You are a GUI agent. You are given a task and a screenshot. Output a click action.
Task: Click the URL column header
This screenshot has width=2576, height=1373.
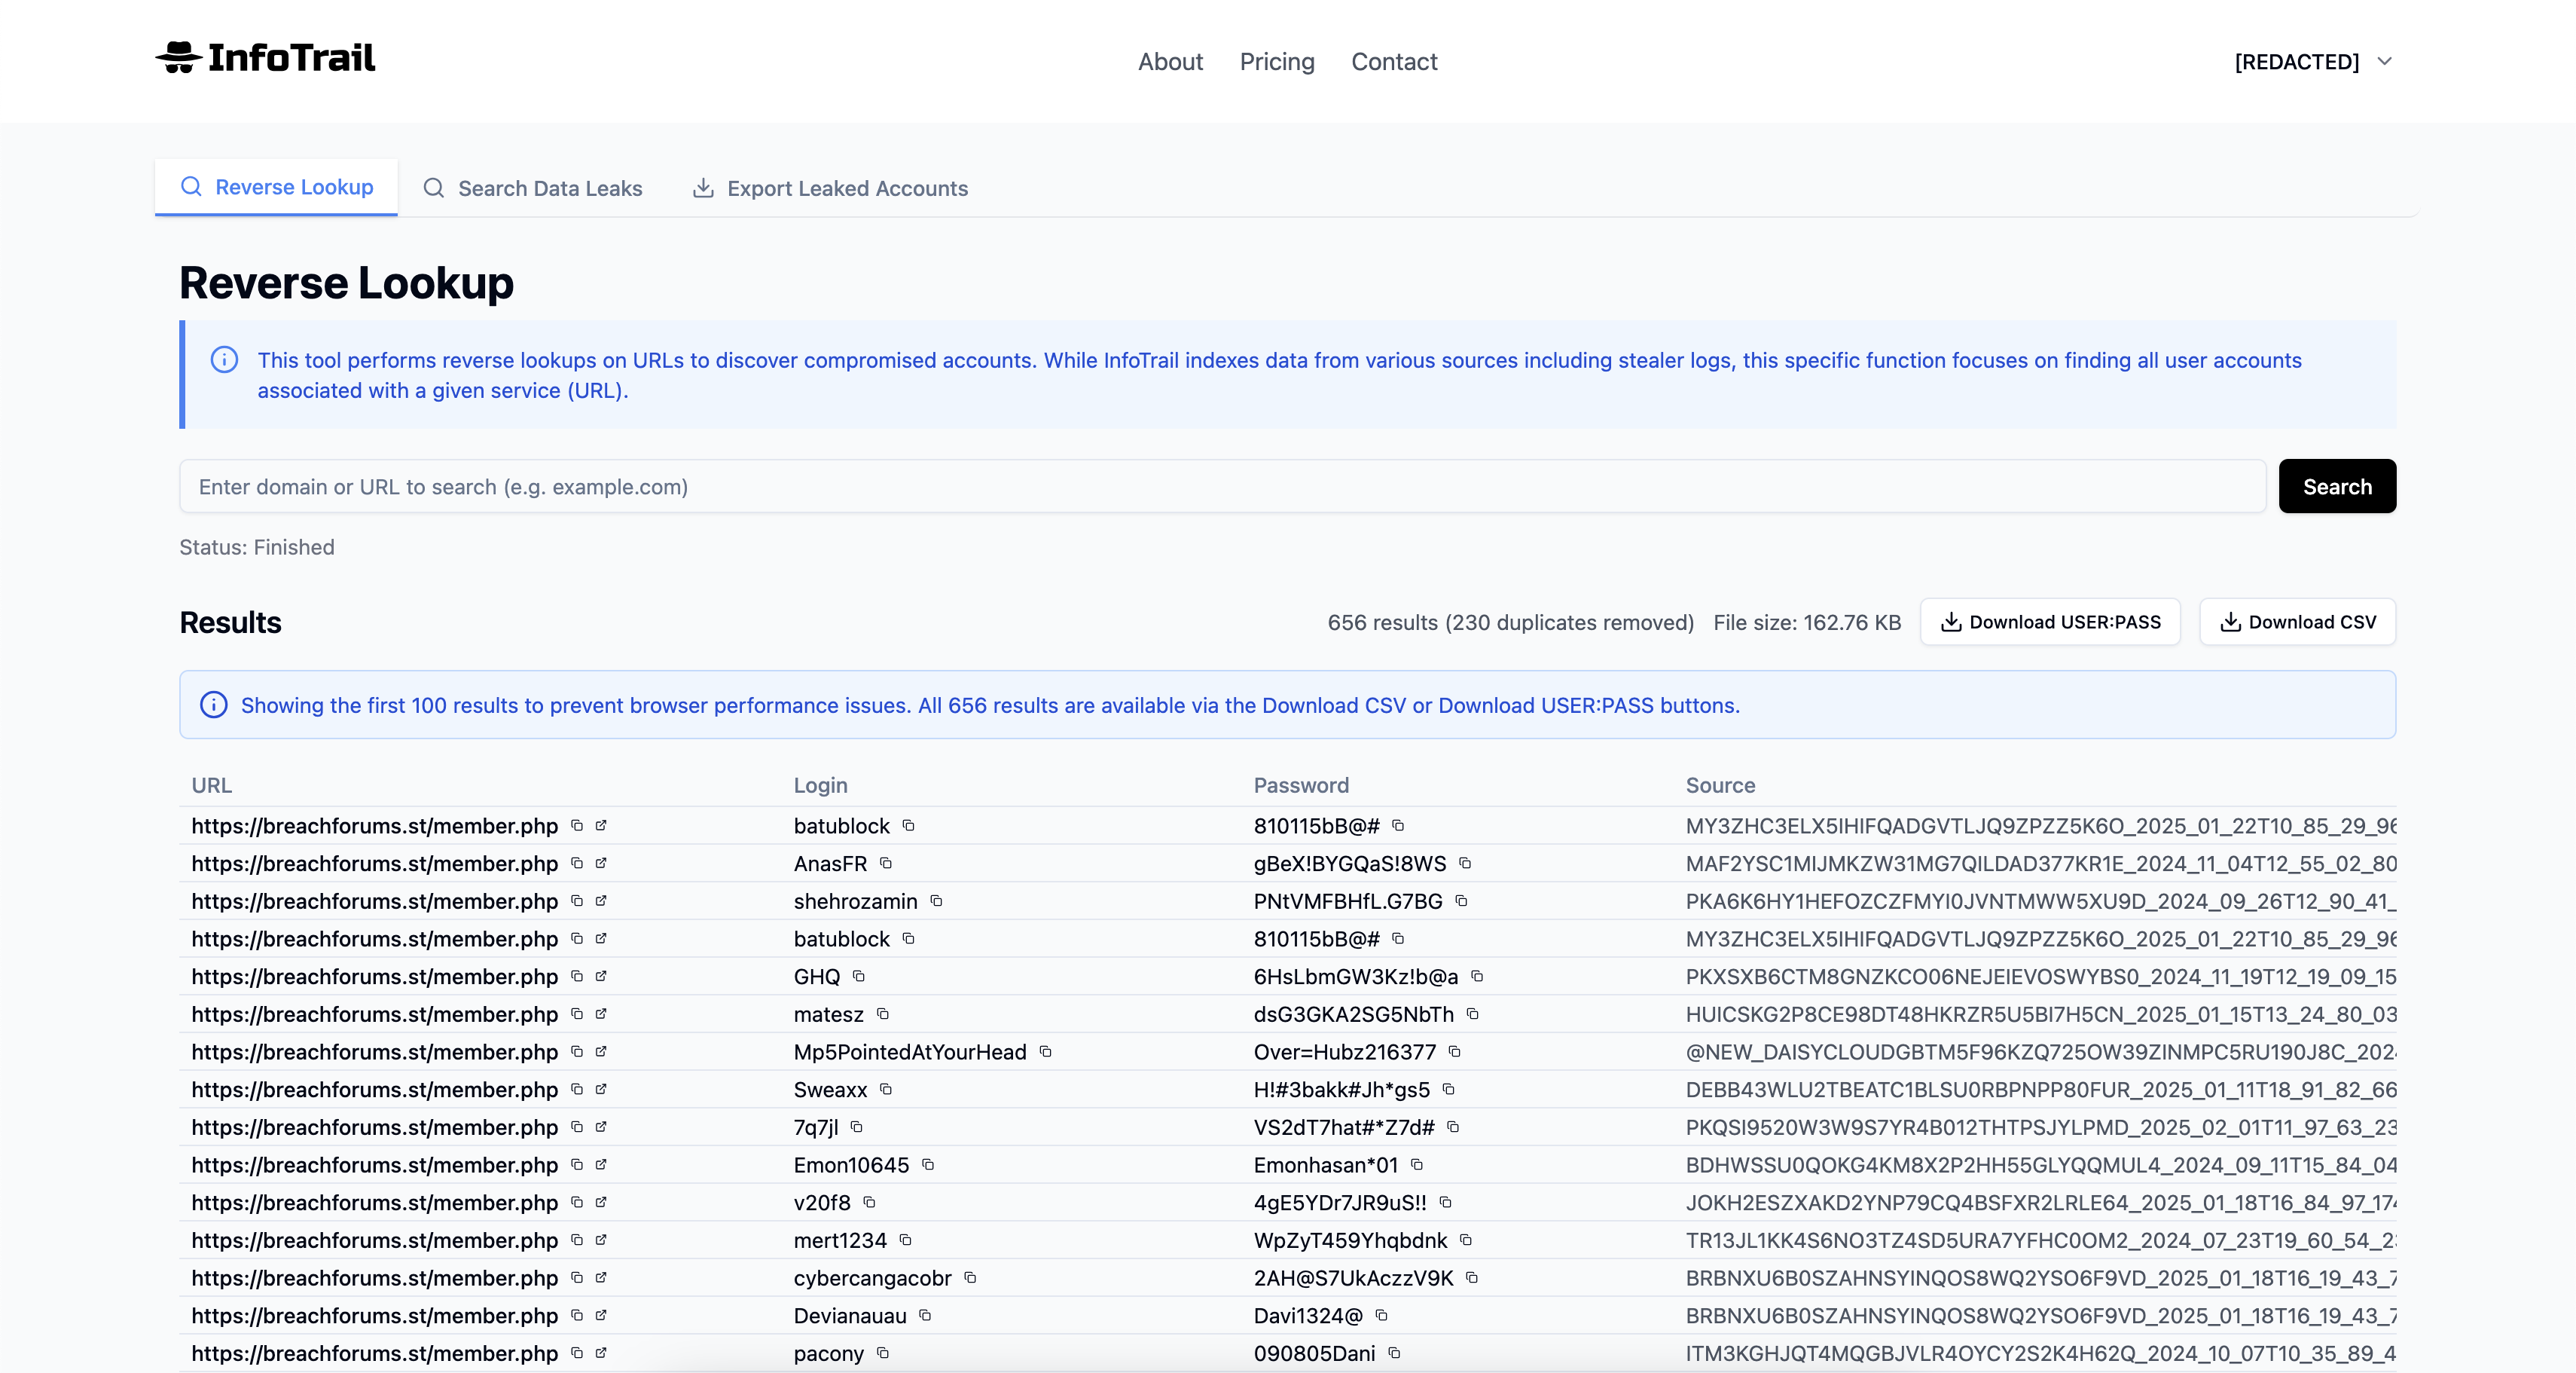pyautogui.click(x=212, y=785)
